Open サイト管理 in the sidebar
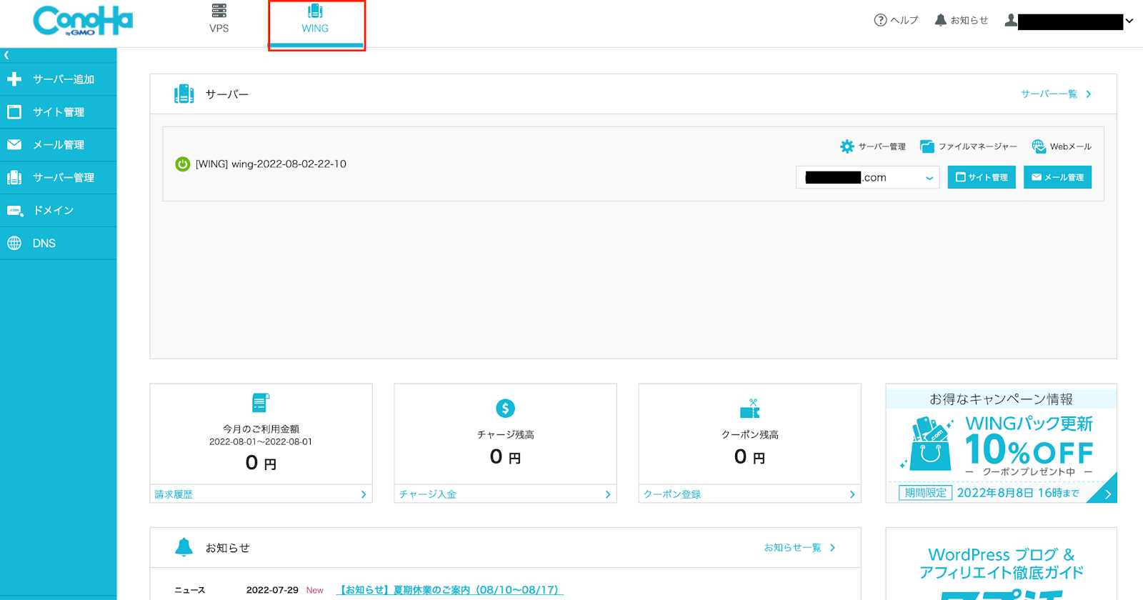 [x=58, y=112]
